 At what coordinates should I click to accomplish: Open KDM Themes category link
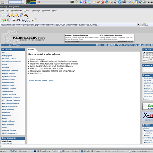8,124
